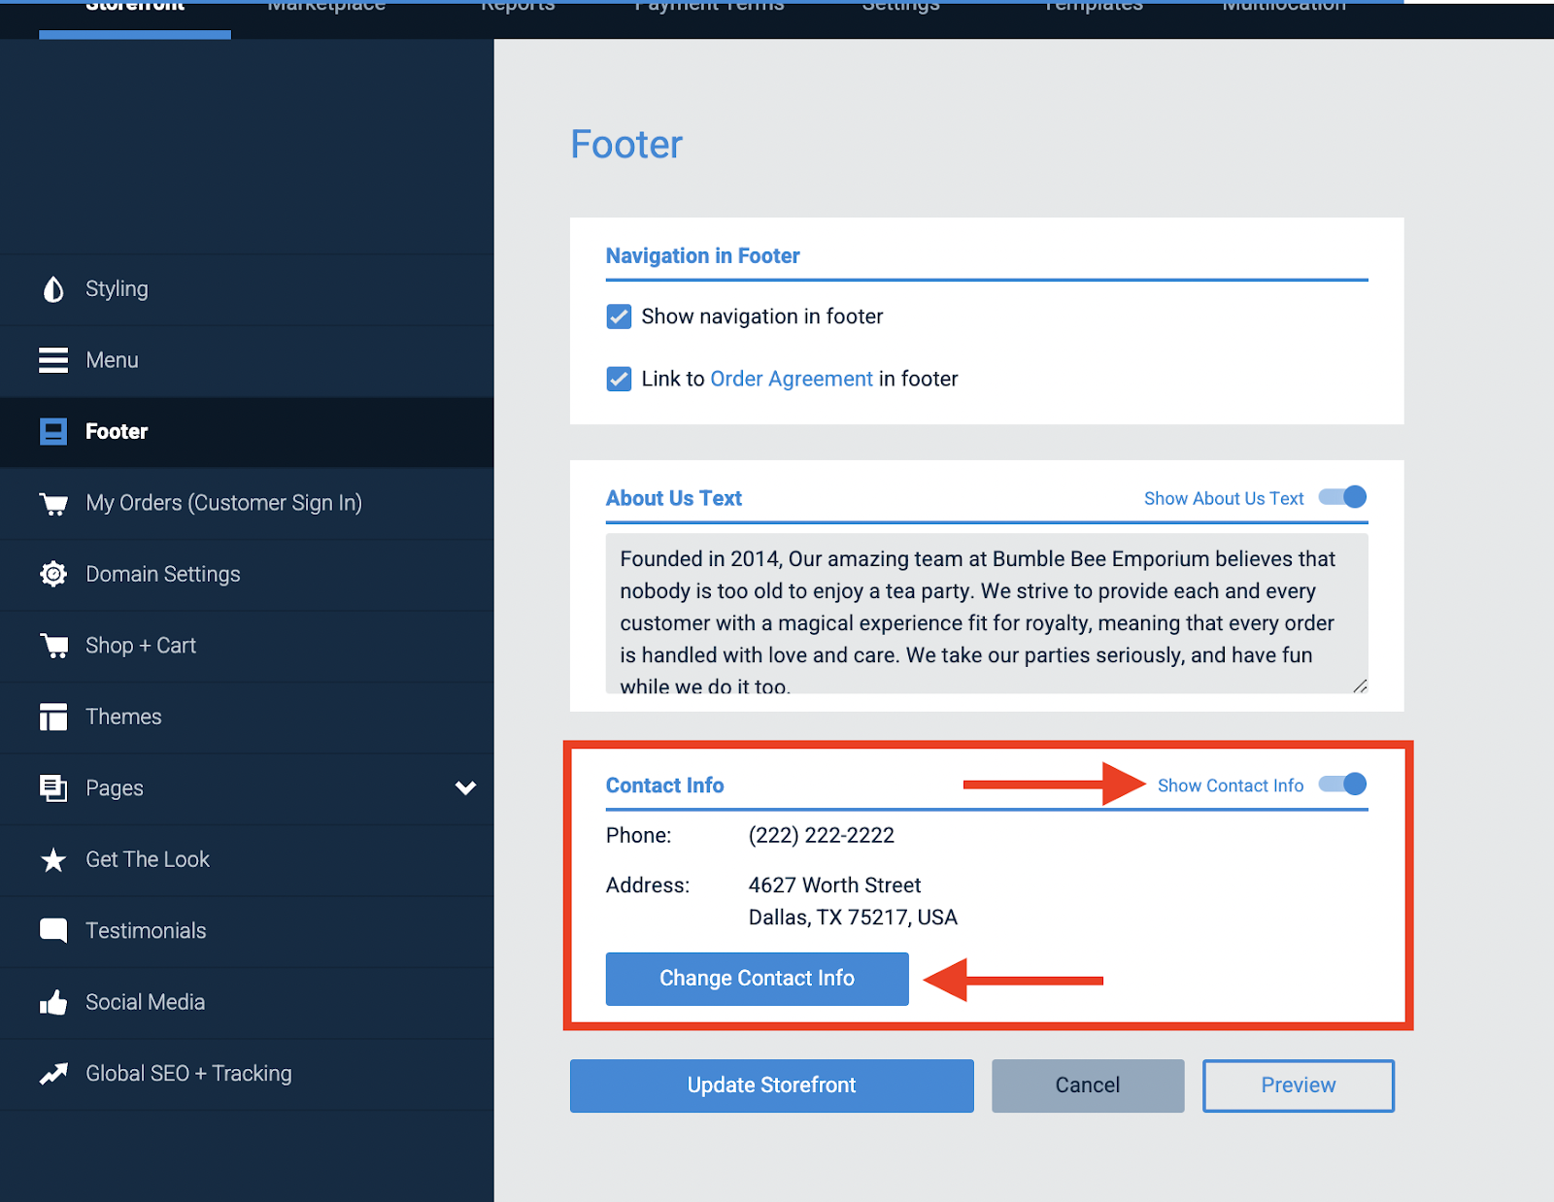
Task: Open Domain Settings gear icon
Action: (53, 574)
